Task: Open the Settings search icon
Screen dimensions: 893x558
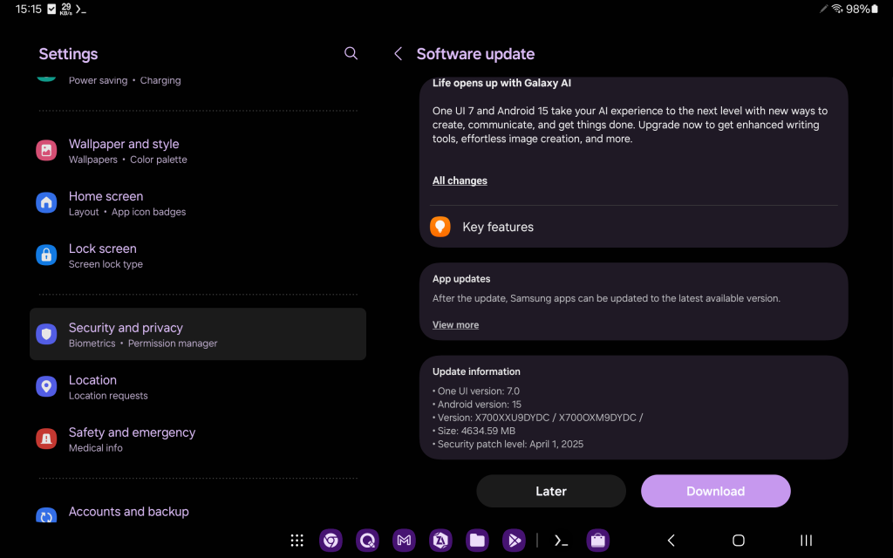Action: point(351,53)
